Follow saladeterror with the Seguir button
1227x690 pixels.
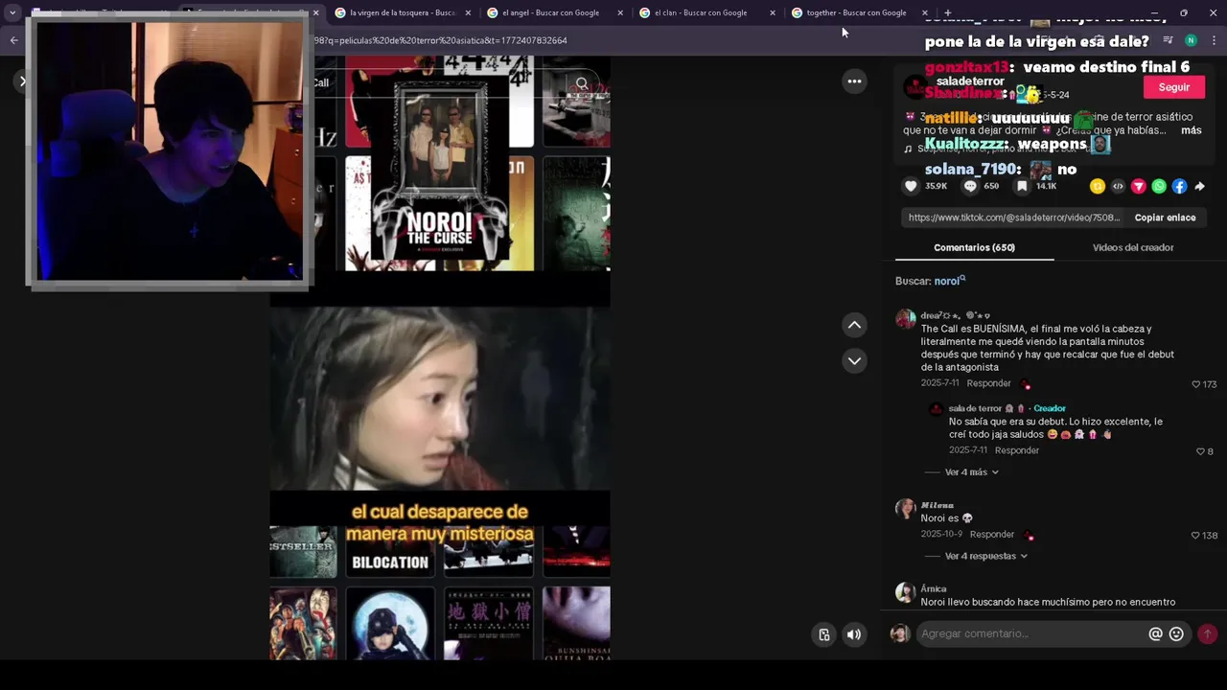1174,87
